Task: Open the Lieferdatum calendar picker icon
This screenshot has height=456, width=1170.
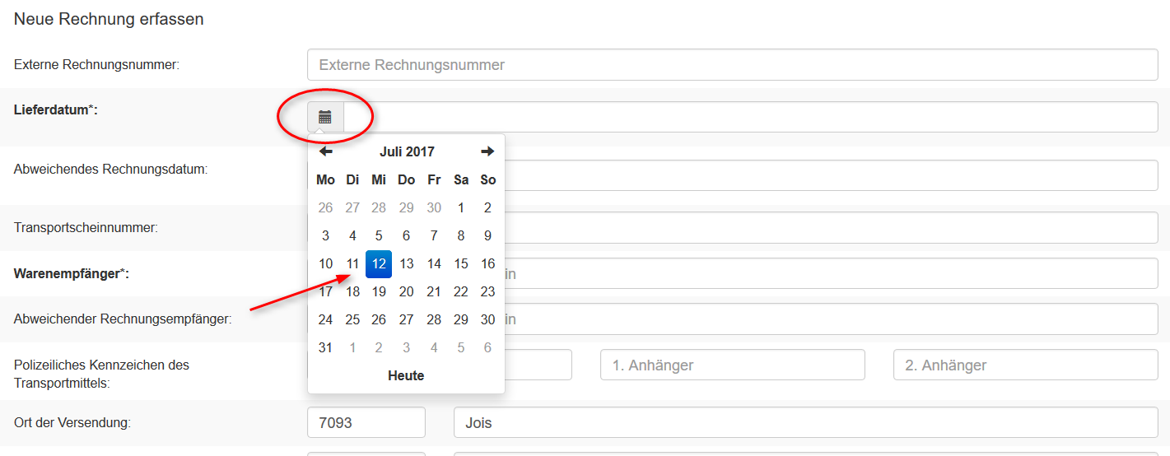Action: pos(325,117)
